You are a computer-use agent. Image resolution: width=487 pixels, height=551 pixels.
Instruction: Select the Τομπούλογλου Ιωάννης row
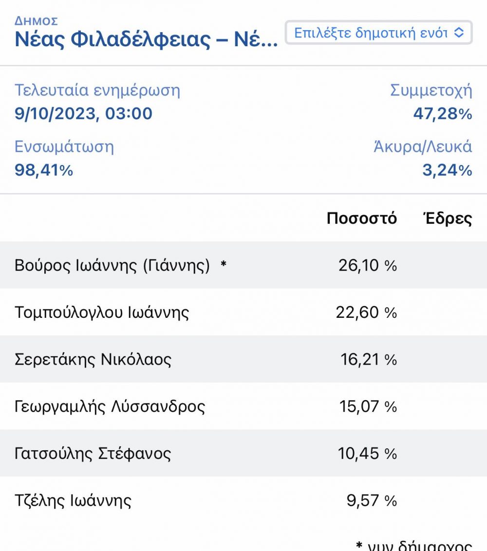pos(243,312)
